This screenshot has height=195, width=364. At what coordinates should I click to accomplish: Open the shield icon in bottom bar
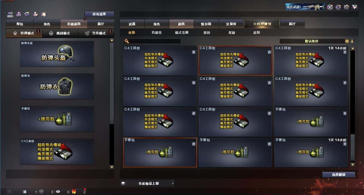point(41,192)
